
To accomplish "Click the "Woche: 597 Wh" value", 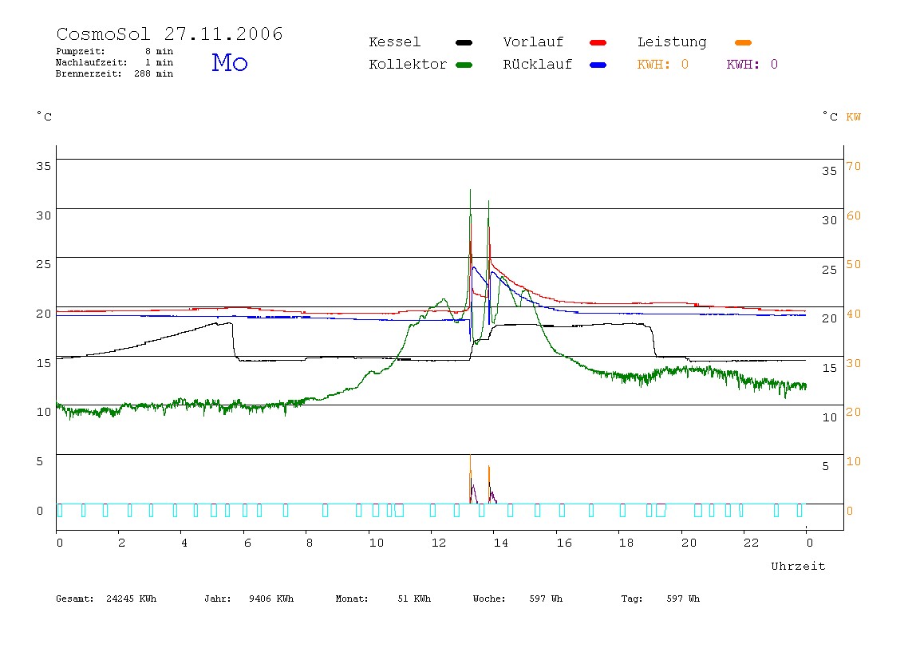I will pos(518,599).
